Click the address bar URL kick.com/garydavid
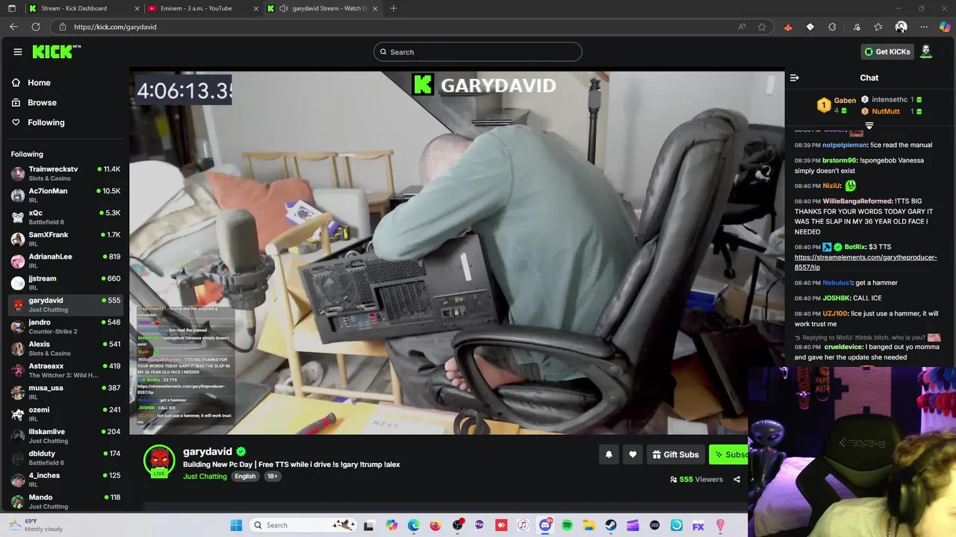The height and width of the screenshot is (537, 956). pos(115,27)
